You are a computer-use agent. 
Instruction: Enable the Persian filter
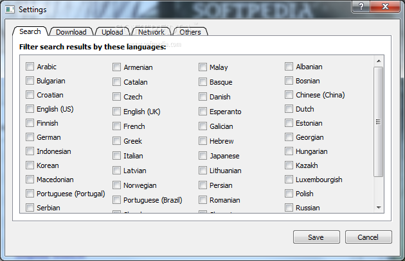tap(203, 185)
